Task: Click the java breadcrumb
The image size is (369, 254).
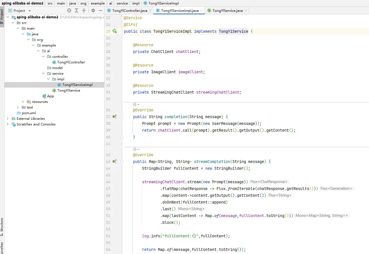Action: click(73, 3)
